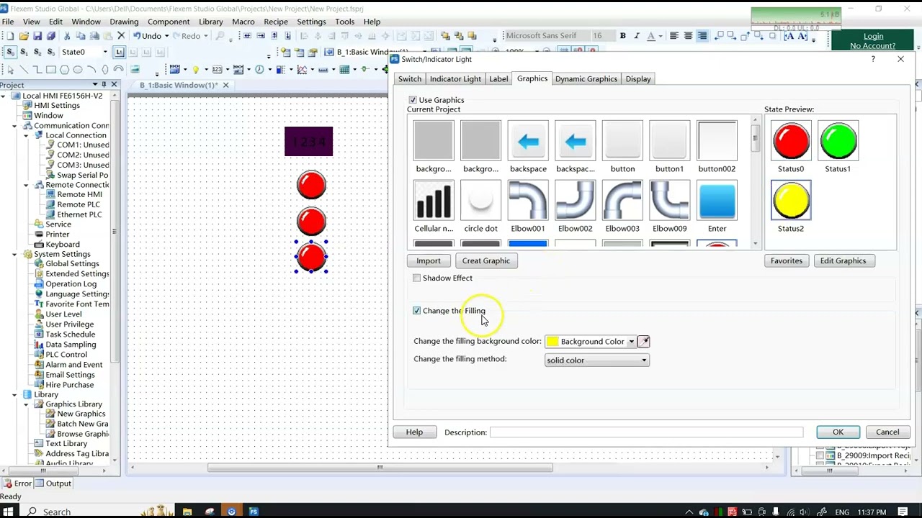
Task: Collapse the Graphics Library tree node
Action: (26, 404)
